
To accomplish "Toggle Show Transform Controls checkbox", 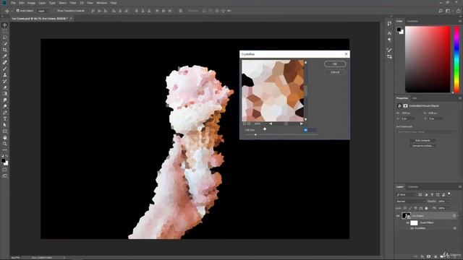I will click(55, 11).
